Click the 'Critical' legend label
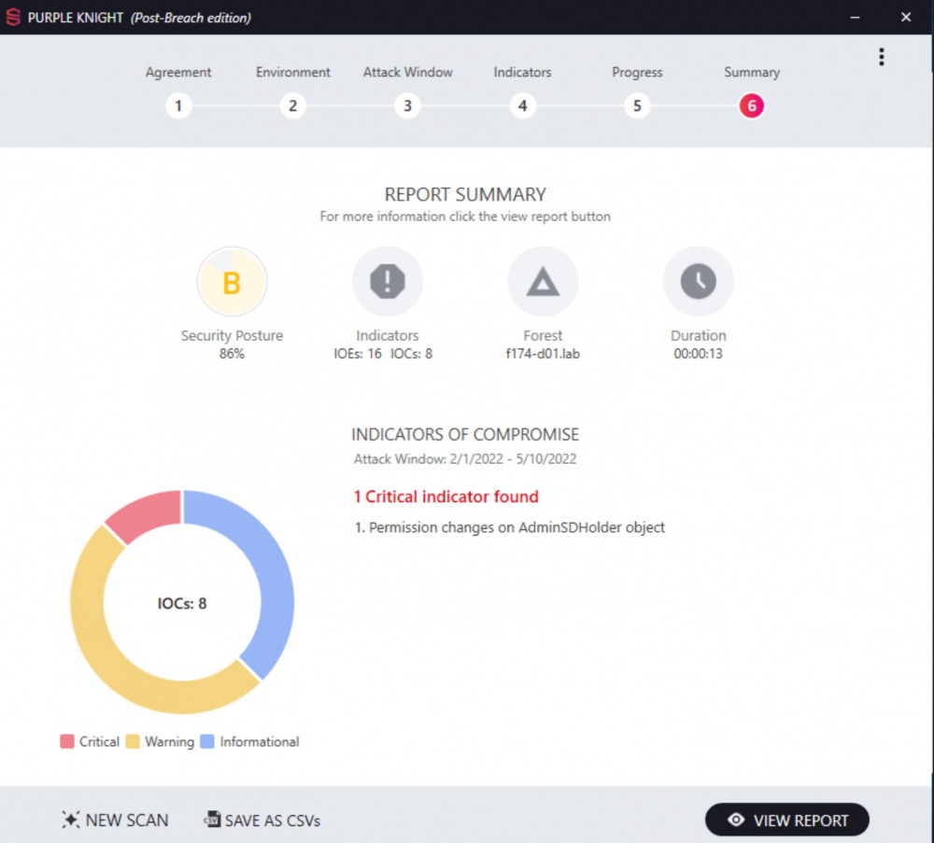Screen dimensions: 934x843 tap(100, 742)
